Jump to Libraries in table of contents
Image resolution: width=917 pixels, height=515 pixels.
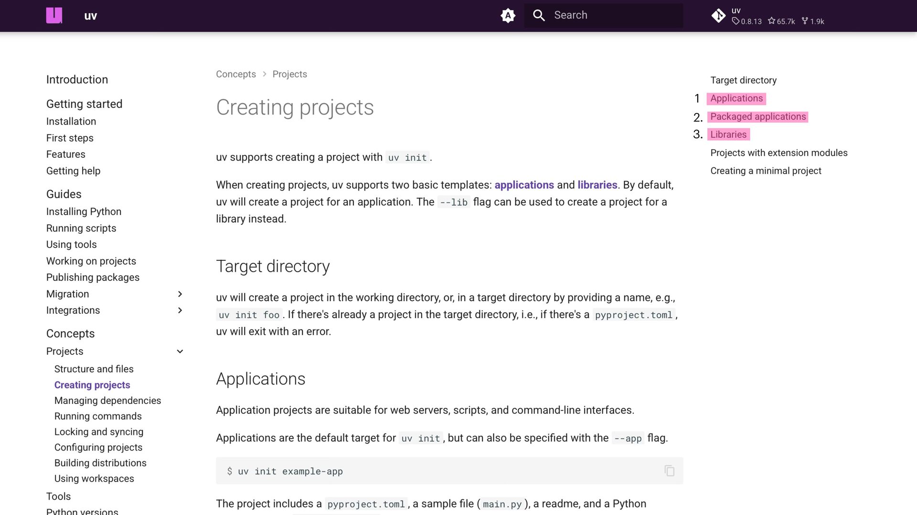(728, 134)
